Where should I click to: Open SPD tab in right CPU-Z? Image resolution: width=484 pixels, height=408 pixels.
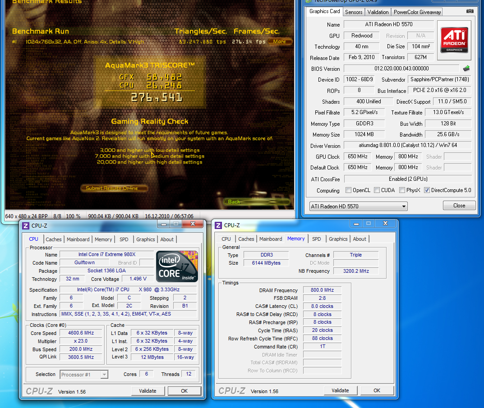tap(316, 239)
